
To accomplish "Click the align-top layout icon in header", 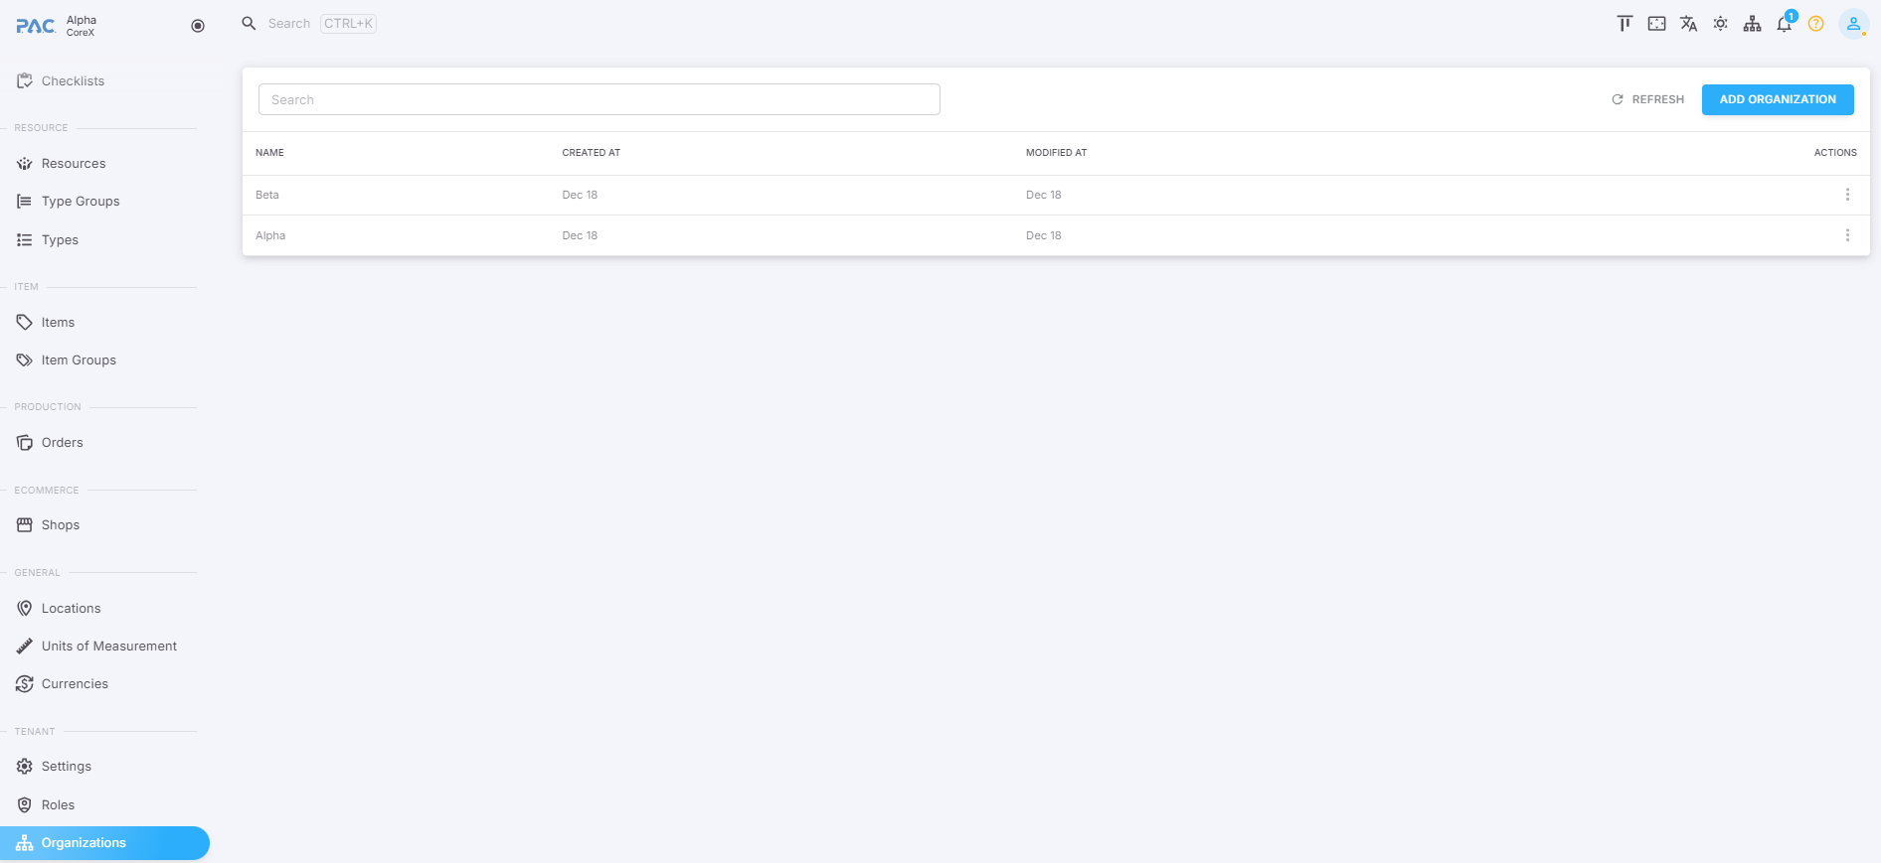I will 1624,24.
